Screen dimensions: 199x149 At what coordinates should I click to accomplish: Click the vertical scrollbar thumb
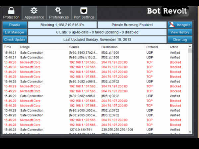pyautogui.click(x=190, y=50)
